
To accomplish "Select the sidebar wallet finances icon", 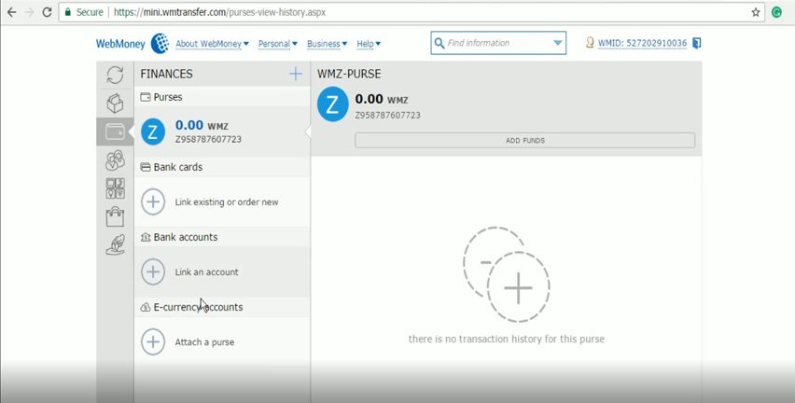I will coord(115,132).
